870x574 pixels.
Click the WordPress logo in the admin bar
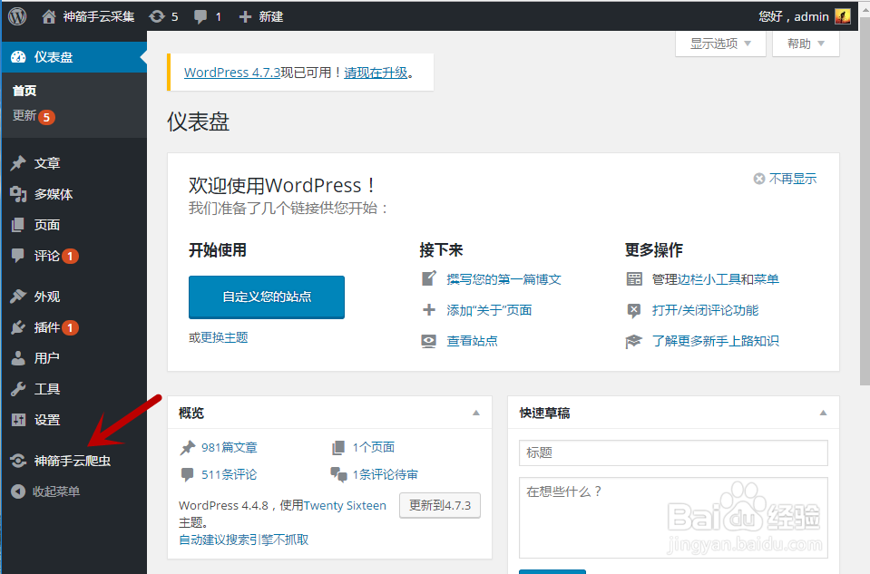click(x=16, y=15)
